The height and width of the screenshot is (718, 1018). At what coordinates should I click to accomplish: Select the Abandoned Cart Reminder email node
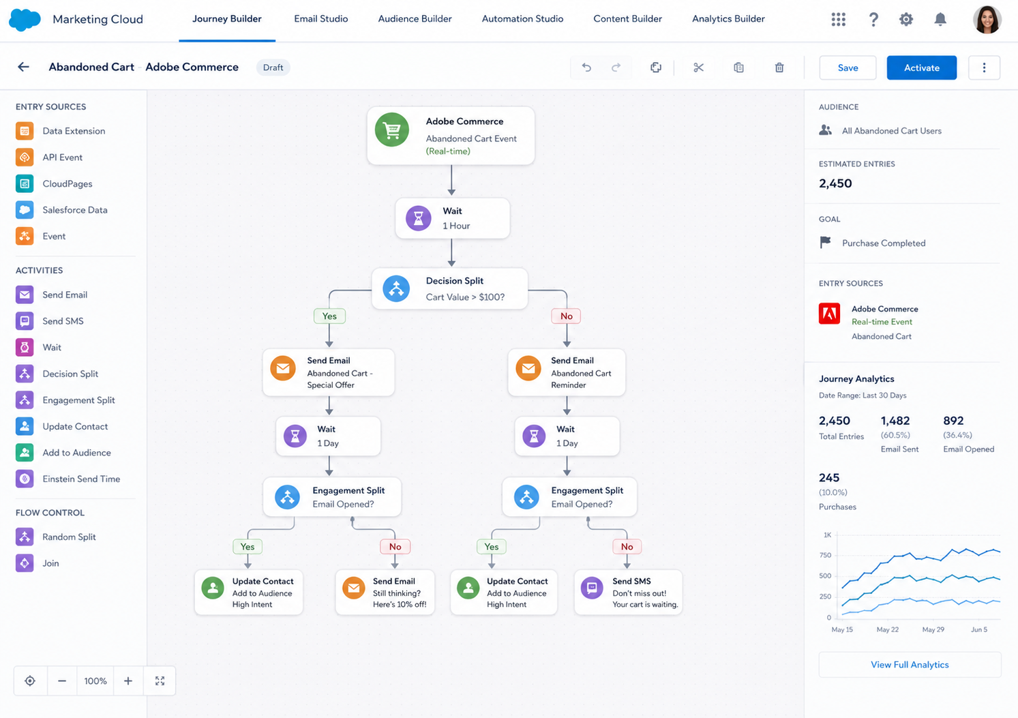click(x=567, y=372)
